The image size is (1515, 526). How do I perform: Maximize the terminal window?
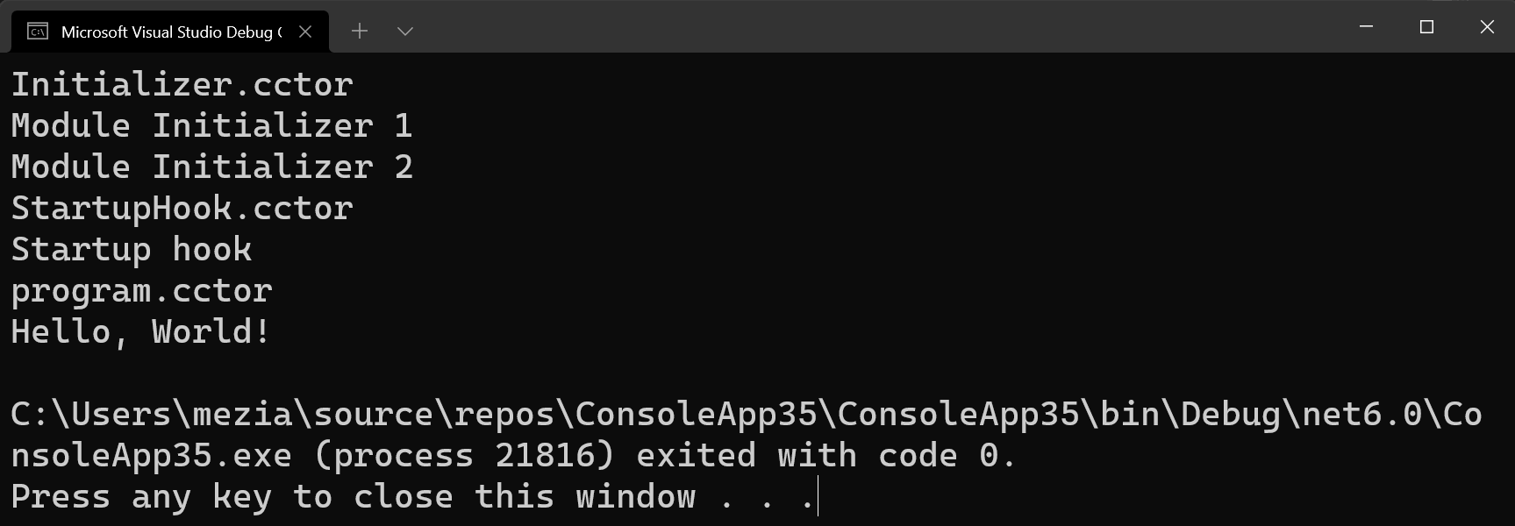coord(1426,27)
